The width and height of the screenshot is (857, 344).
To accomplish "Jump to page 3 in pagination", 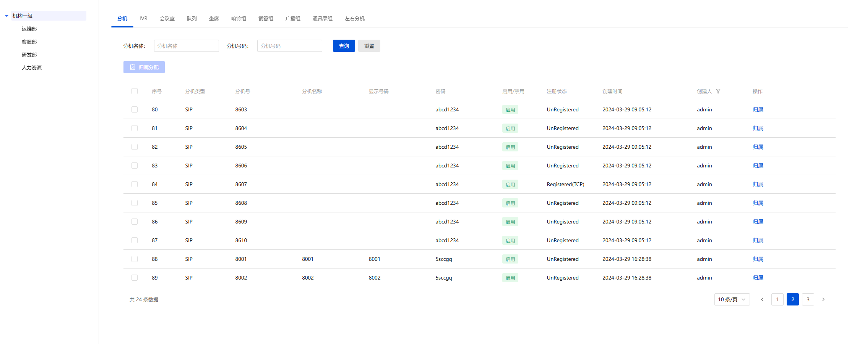I will [808, 299].
